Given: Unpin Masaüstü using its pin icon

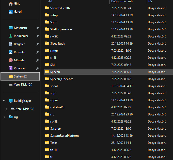Looking at the screenshot, I should click(x=38, y=28).
